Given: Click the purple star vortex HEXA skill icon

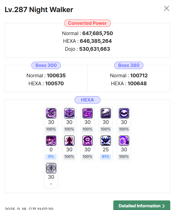Looking at the screenshot, I should [x=51, y=113].
